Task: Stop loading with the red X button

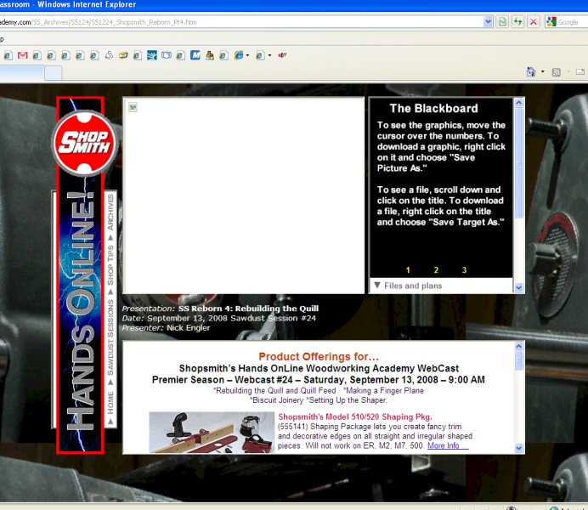Action: pyautogui.click(x=534, y=22)
